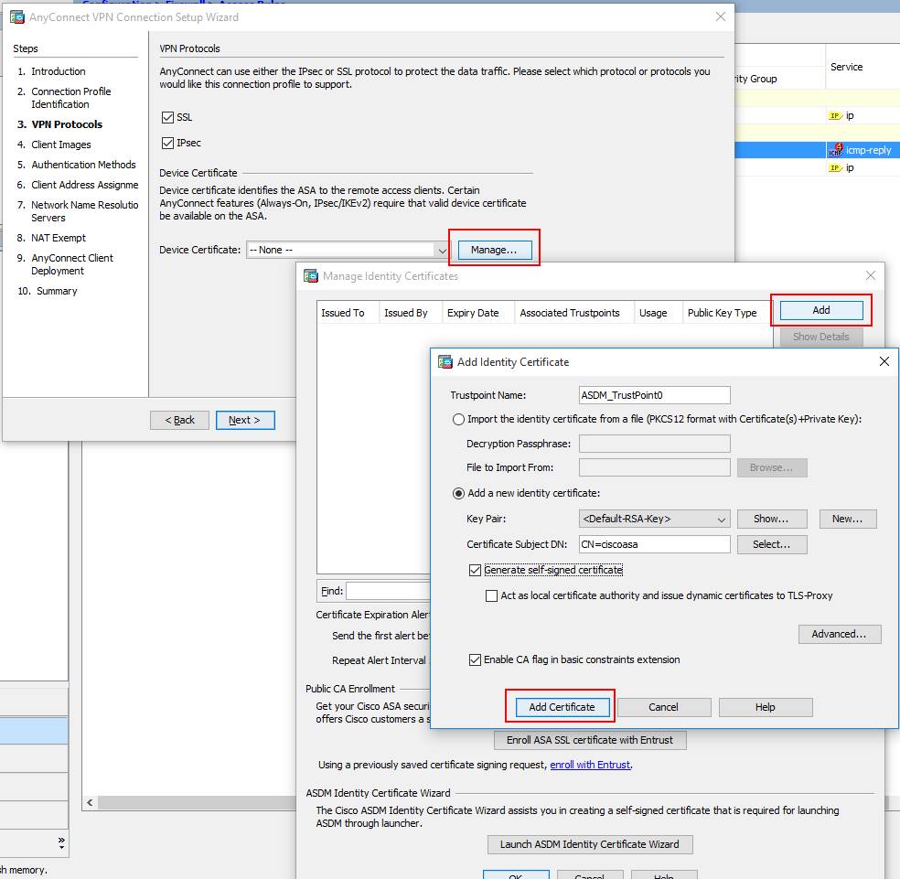
Task: Click the Find field in certificates window
Action: pyautogui.click(x=388, y=591)
